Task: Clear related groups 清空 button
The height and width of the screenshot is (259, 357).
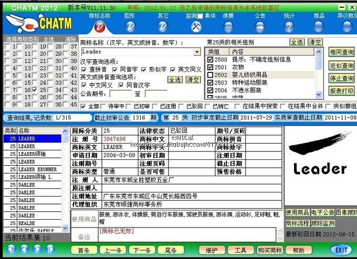Action: coord(315,42)
